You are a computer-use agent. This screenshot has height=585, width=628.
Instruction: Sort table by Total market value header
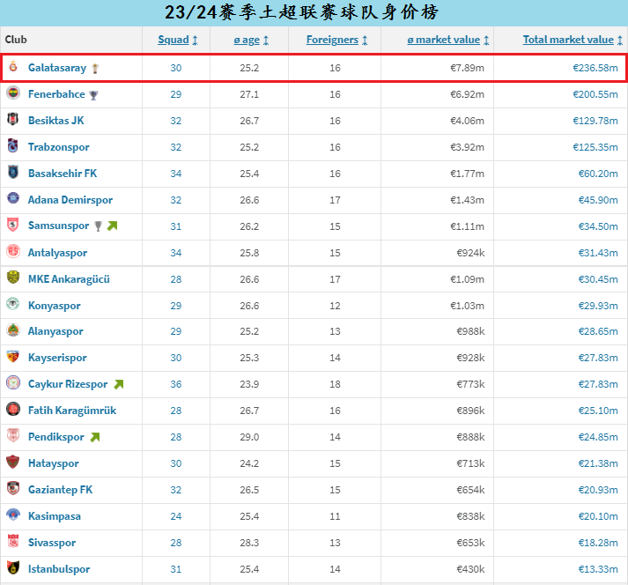[573, 40]
